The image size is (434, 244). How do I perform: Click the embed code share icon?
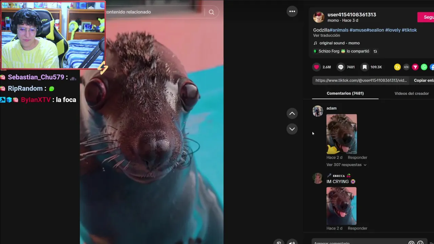point(406,67)
